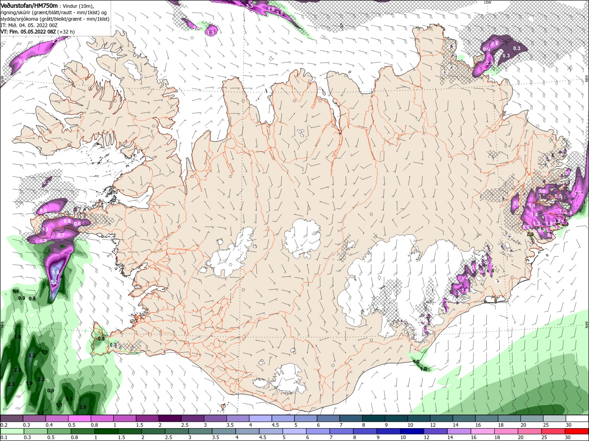Click the '-0.8' value on Reykjanes peninsula

coord(100,339)
